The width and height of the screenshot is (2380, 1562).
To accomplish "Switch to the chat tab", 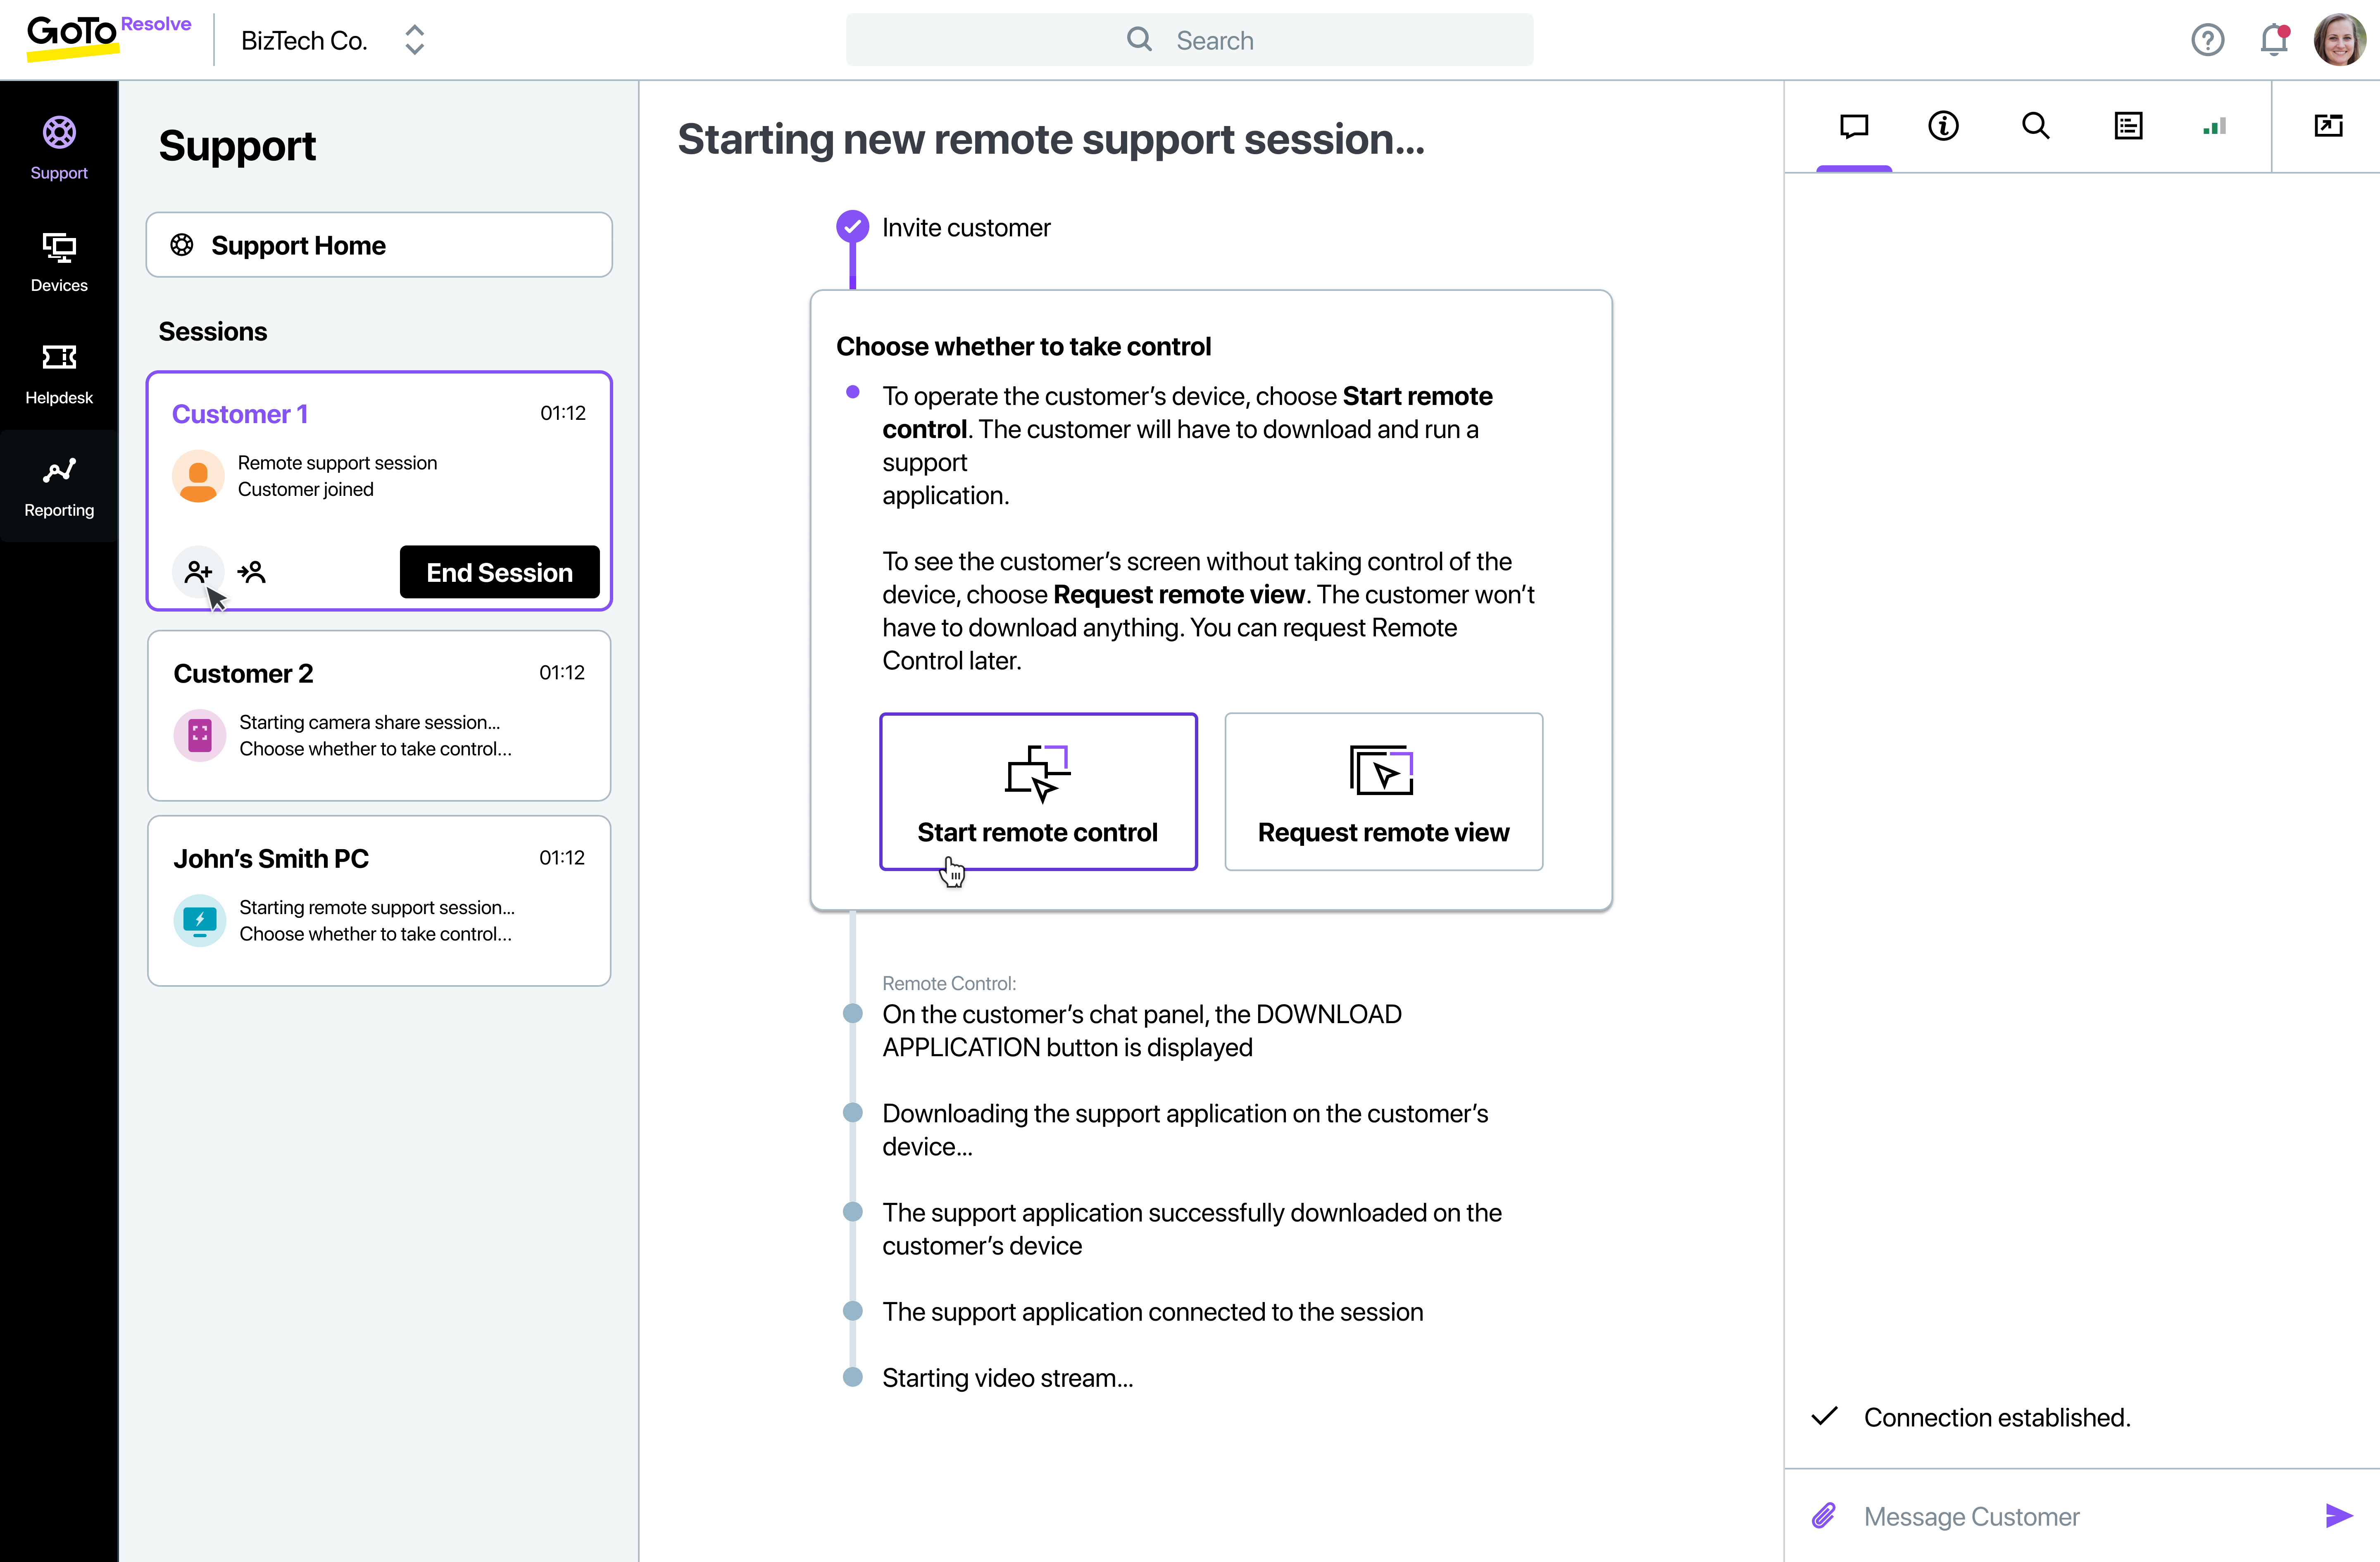I will click(1854, 126).
